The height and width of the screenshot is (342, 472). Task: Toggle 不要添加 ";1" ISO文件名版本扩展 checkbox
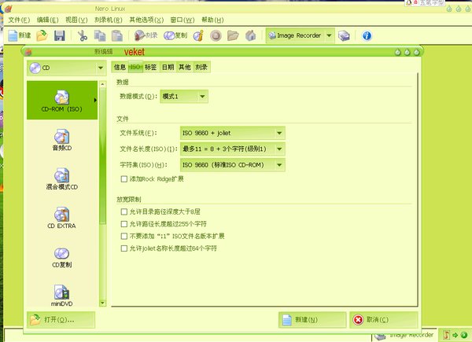[x=124, y=236]
